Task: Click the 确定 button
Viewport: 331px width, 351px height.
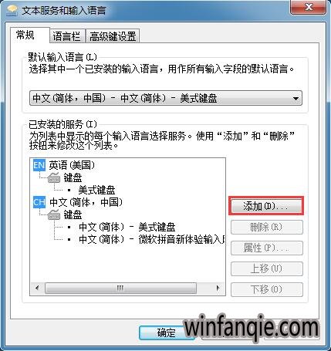Action: tap(166, 332)
